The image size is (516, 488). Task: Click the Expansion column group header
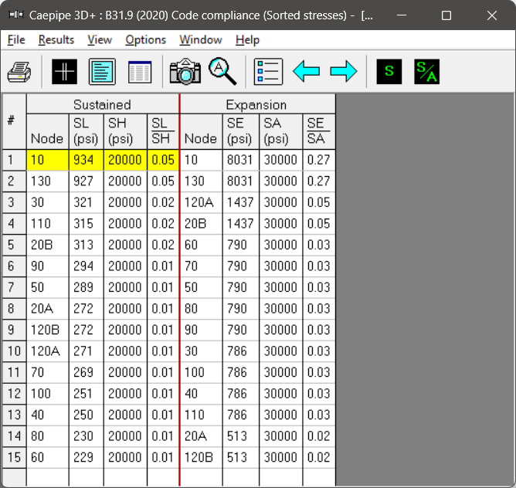click(256, 104)
